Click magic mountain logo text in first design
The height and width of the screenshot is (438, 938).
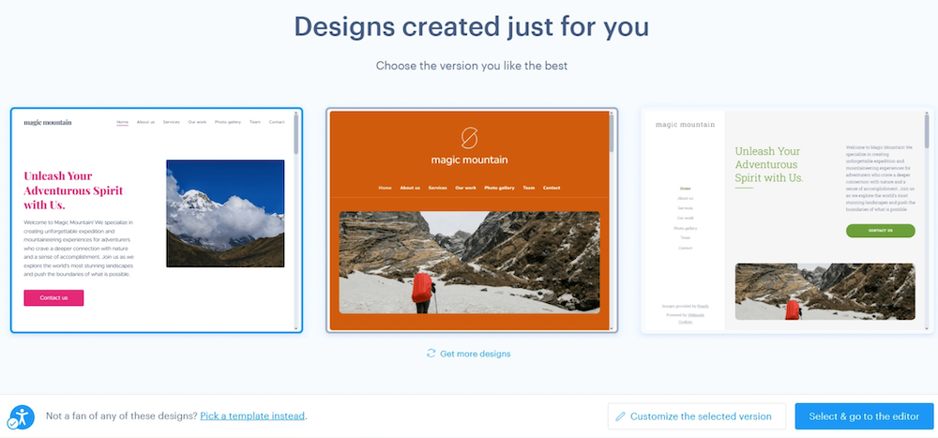tap(48, 122)
